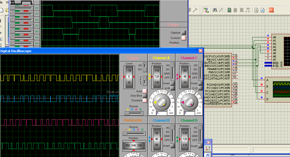This screenshot has height=157, width=290.
Task: Click the hammer make device icon
Action: click(x=195, y=10)
